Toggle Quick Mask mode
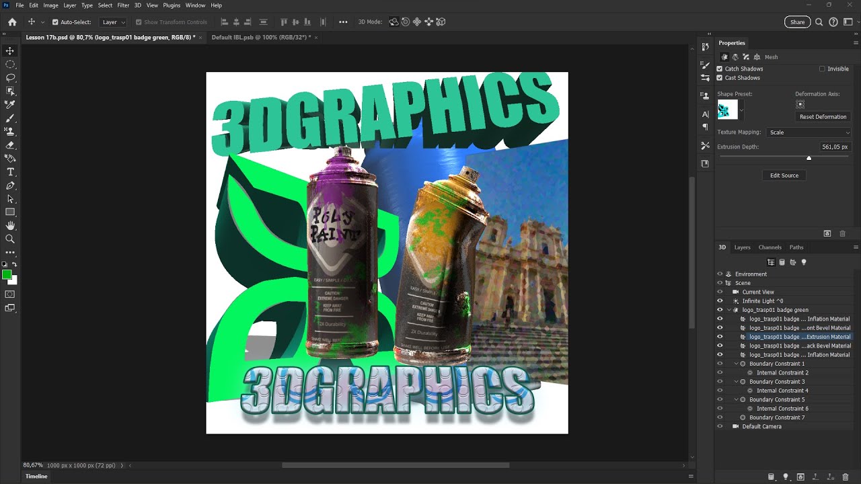Viewport: 861px width, 484px height. click(x=10, y=294)
